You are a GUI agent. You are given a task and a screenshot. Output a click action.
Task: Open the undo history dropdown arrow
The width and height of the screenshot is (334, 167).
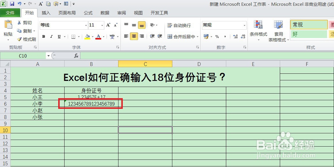[x=24, y=4]
